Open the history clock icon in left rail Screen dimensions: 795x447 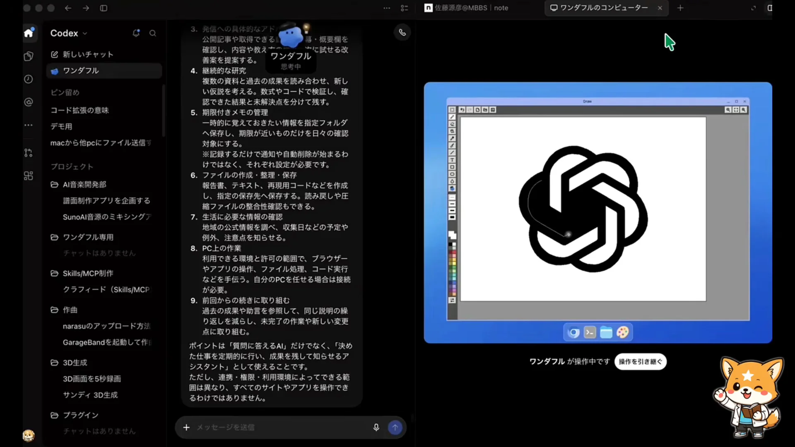pos(29,79)
